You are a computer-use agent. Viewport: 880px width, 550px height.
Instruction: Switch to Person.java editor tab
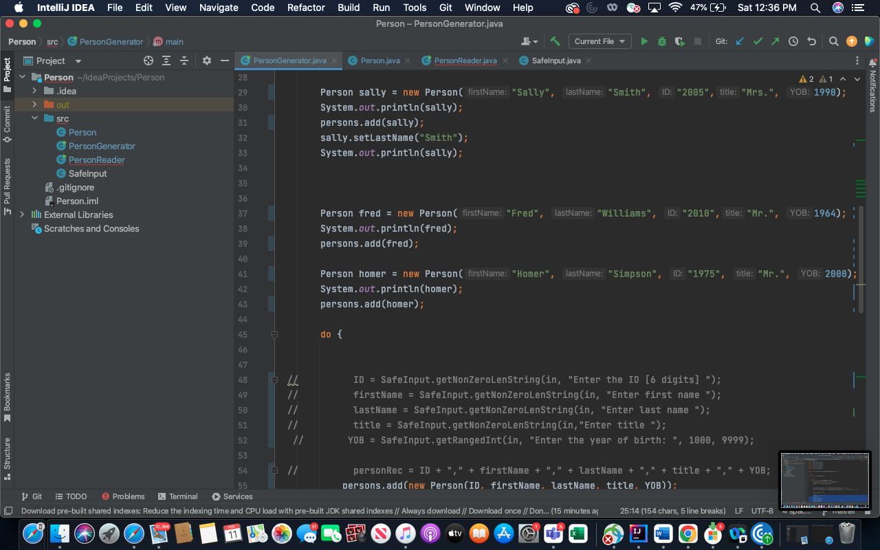point(380,60)
